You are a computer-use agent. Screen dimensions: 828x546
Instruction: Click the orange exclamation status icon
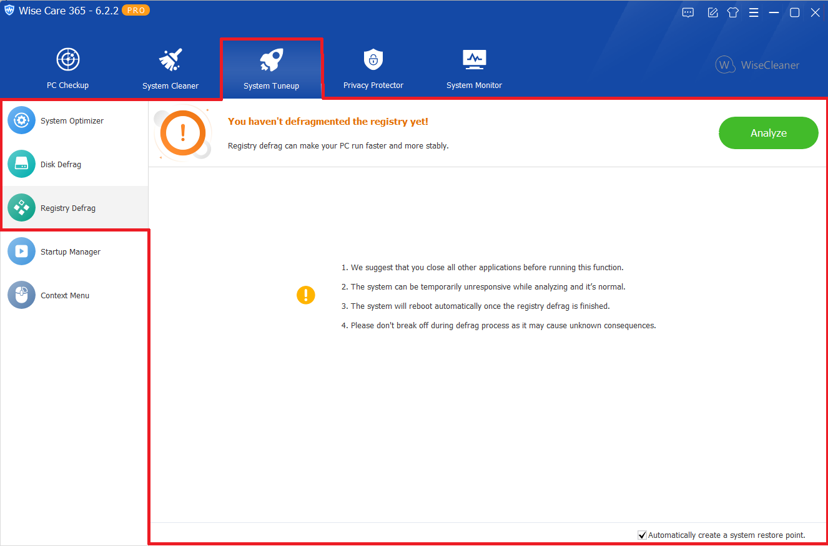click(183, 133)
